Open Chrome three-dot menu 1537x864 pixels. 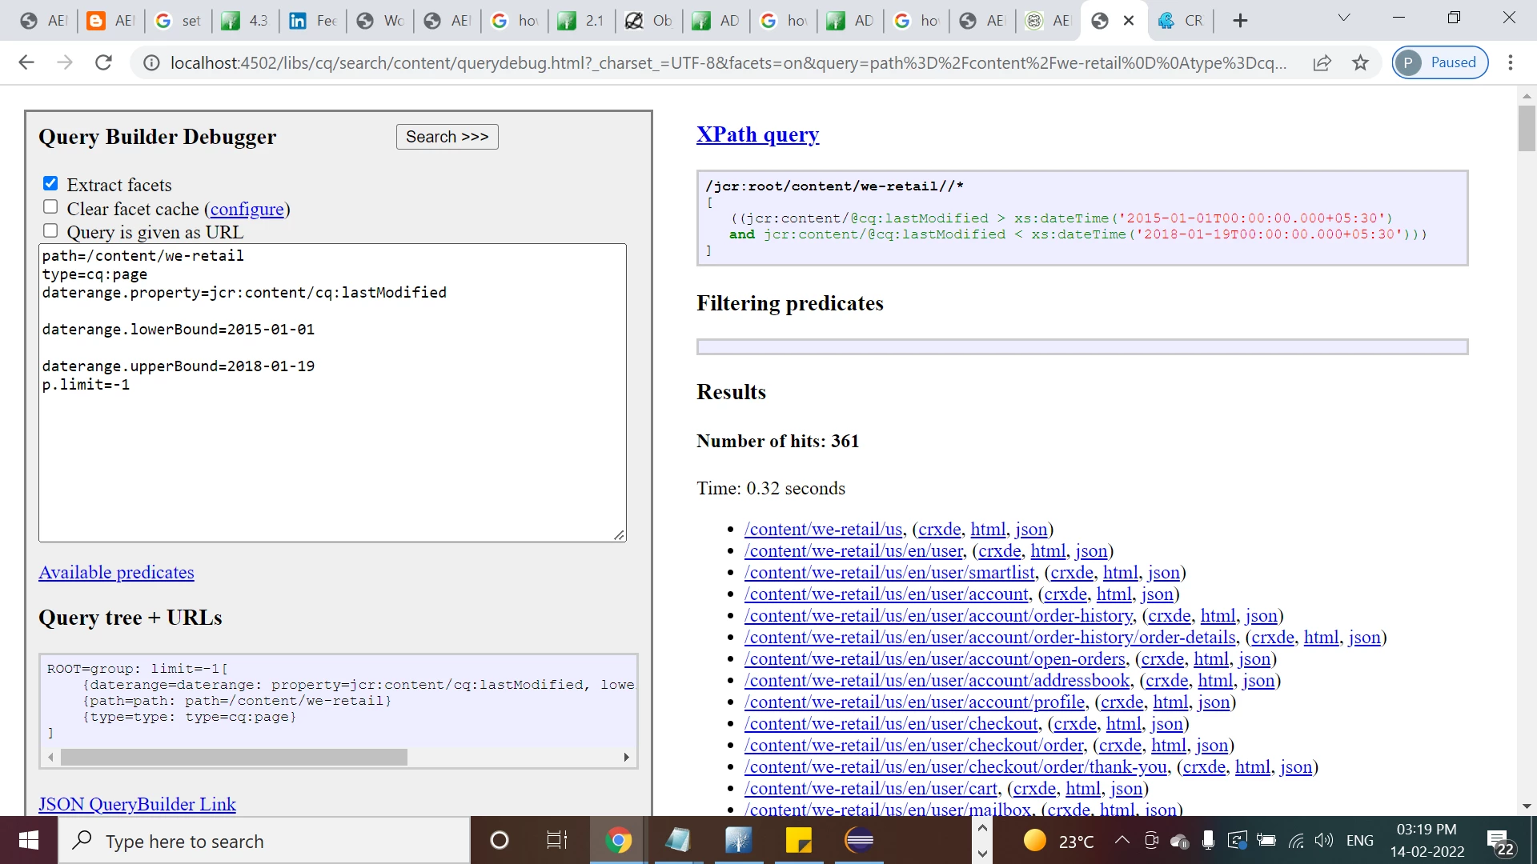click(1510, 62)
